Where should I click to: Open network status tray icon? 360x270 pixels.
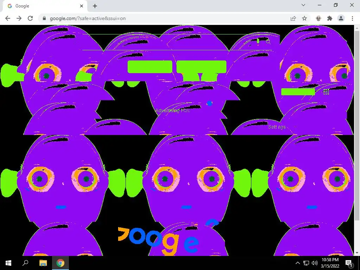(306, 263)
